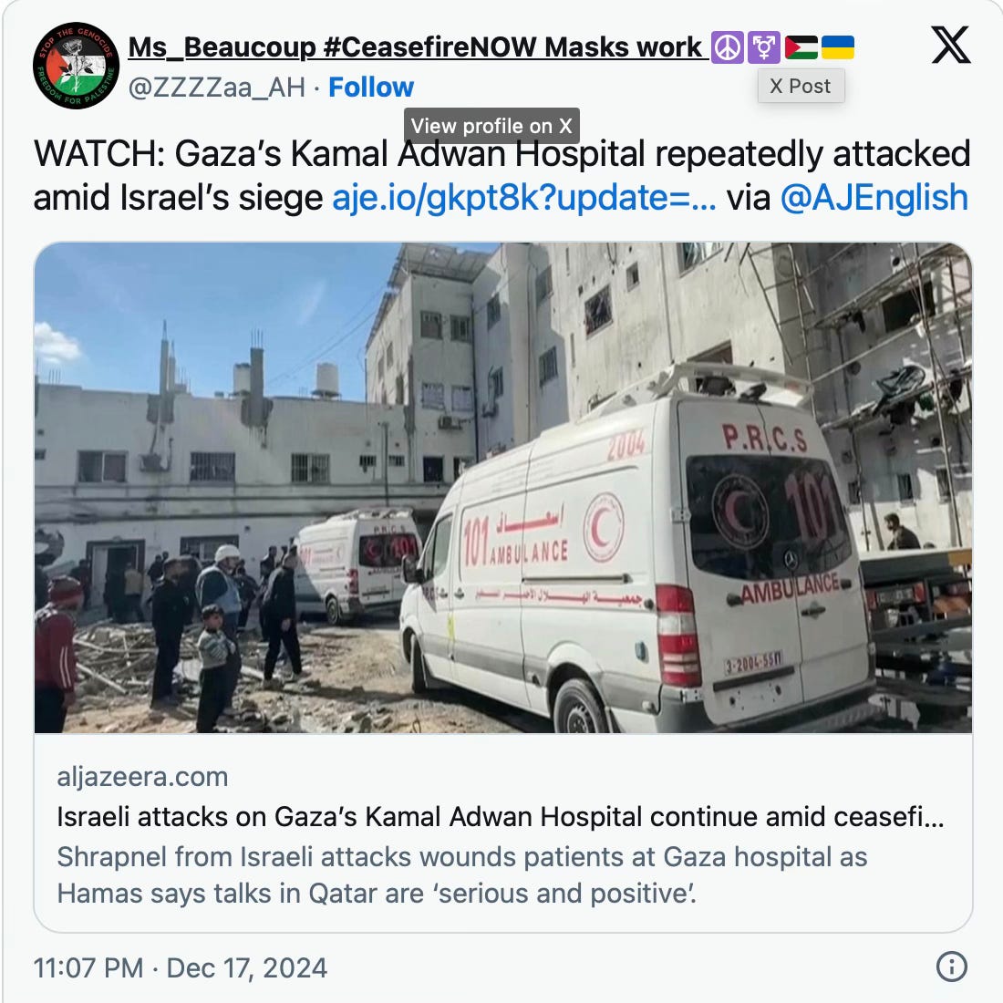Click the Ukraine flag emoji

838,47
